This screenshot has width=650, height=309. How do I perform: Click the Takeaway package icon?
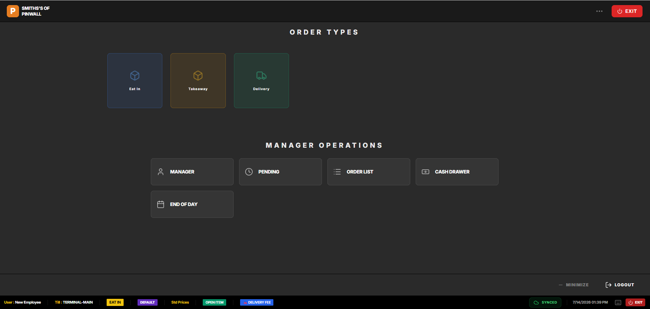coord(198,75)
